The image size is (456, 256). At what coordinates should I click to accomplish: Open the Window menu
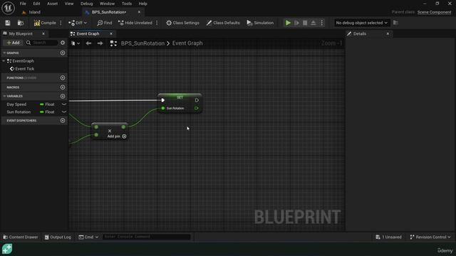click(107, 4)
